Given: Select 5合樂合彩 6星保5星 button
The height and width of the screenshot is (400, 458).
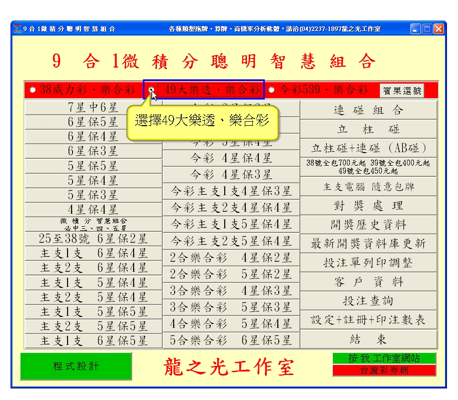Looking at the screenshot, I should click(231, 340).
